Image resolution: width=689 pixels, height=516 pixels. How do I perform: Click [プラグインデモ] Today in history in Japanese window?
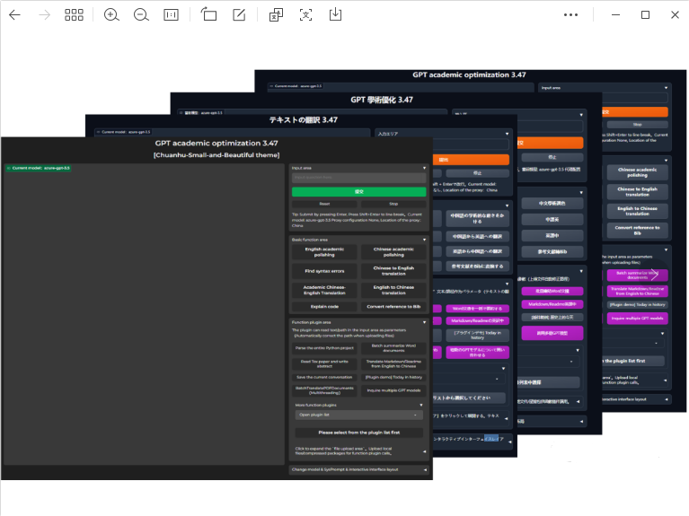point(478,335)
